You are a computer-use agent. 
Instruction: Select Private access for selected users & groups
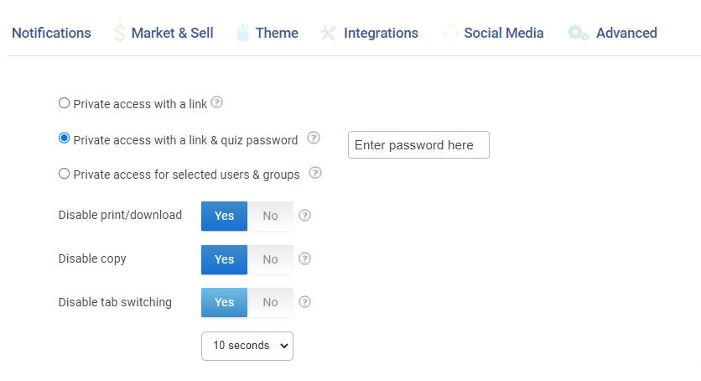[x=65, y=175]
